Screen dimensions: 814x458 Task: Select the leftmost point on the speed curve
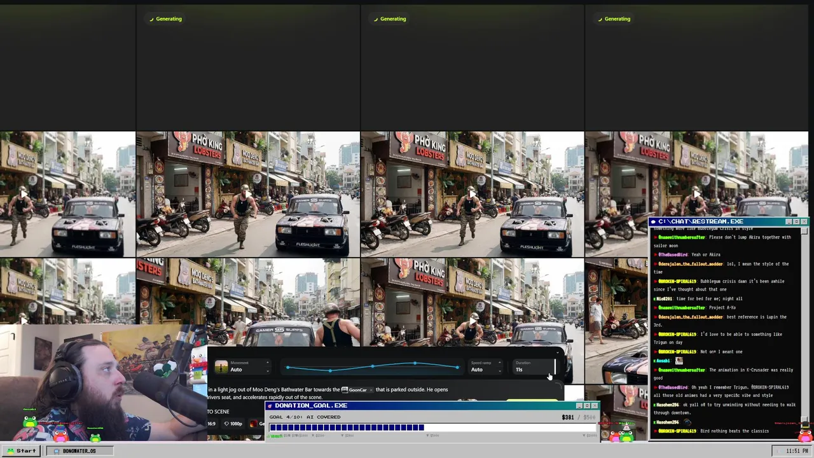288,368
